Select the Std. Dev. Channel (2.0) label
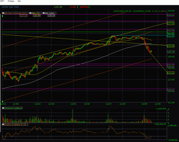 (15, 13)
